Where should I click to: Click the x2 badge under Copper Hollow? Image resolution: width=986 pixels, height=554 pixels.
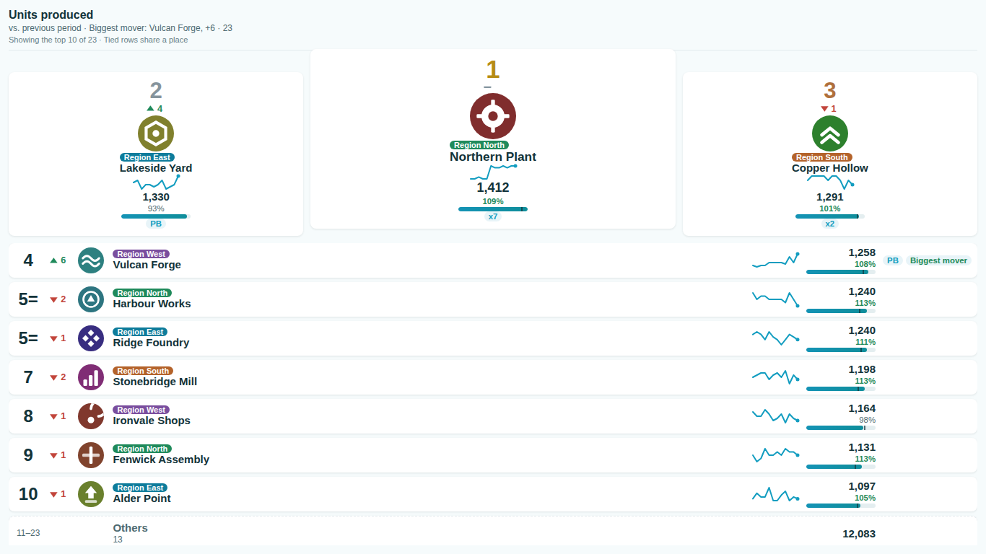(x=830, y=224)
